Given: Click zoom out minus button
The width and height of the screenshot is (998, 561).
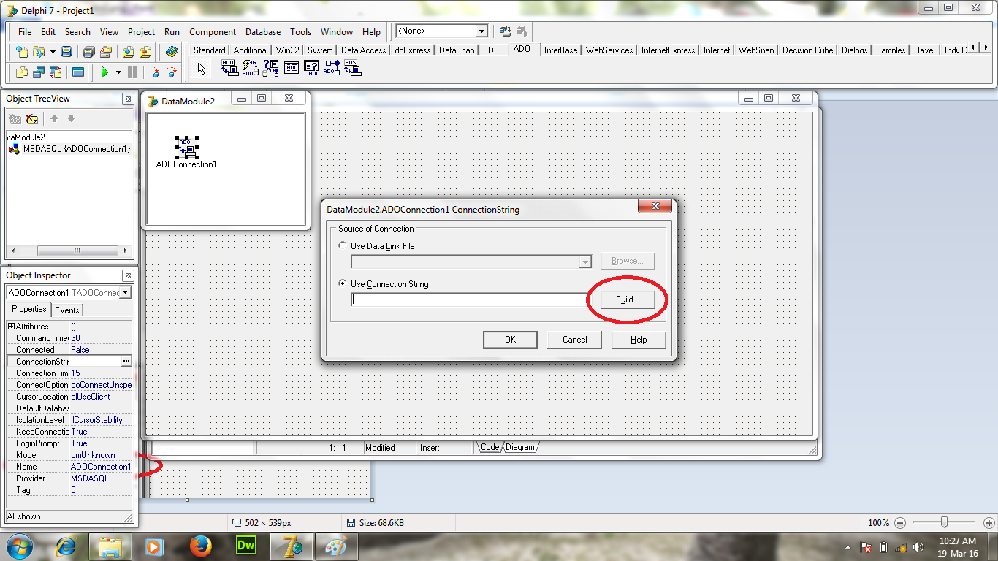Looking at the screenshot, I should coord(900,523).
